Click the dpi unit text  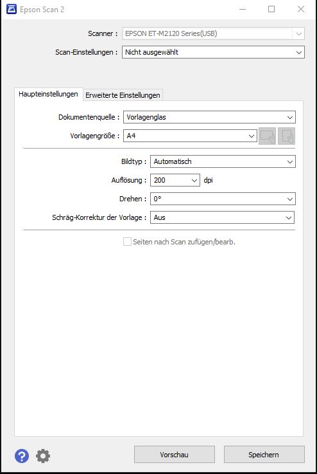208,180
